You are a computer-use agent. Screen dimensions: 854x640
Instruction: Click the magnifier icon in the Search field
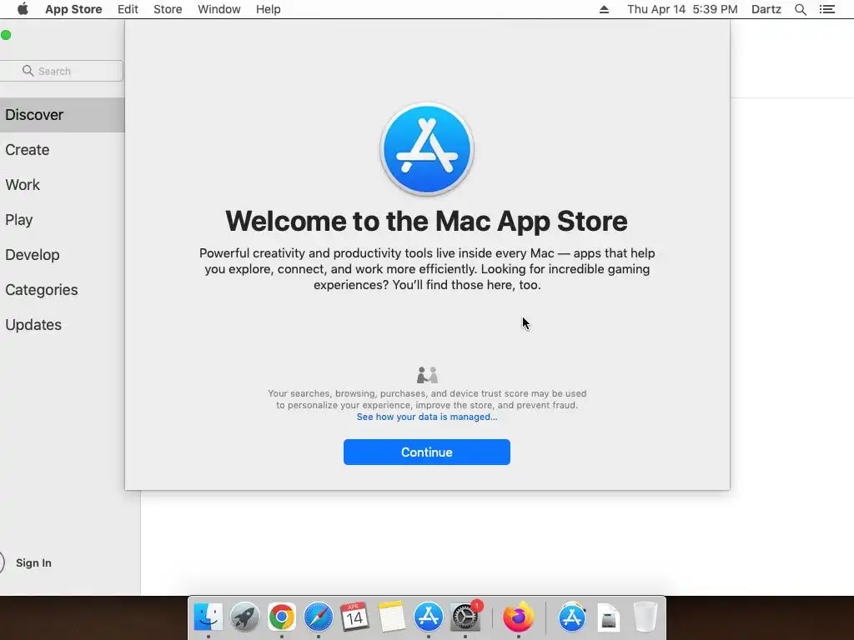[28, 71]
